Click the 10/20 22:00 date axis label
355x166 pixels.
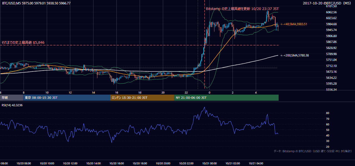pos(186,164)
